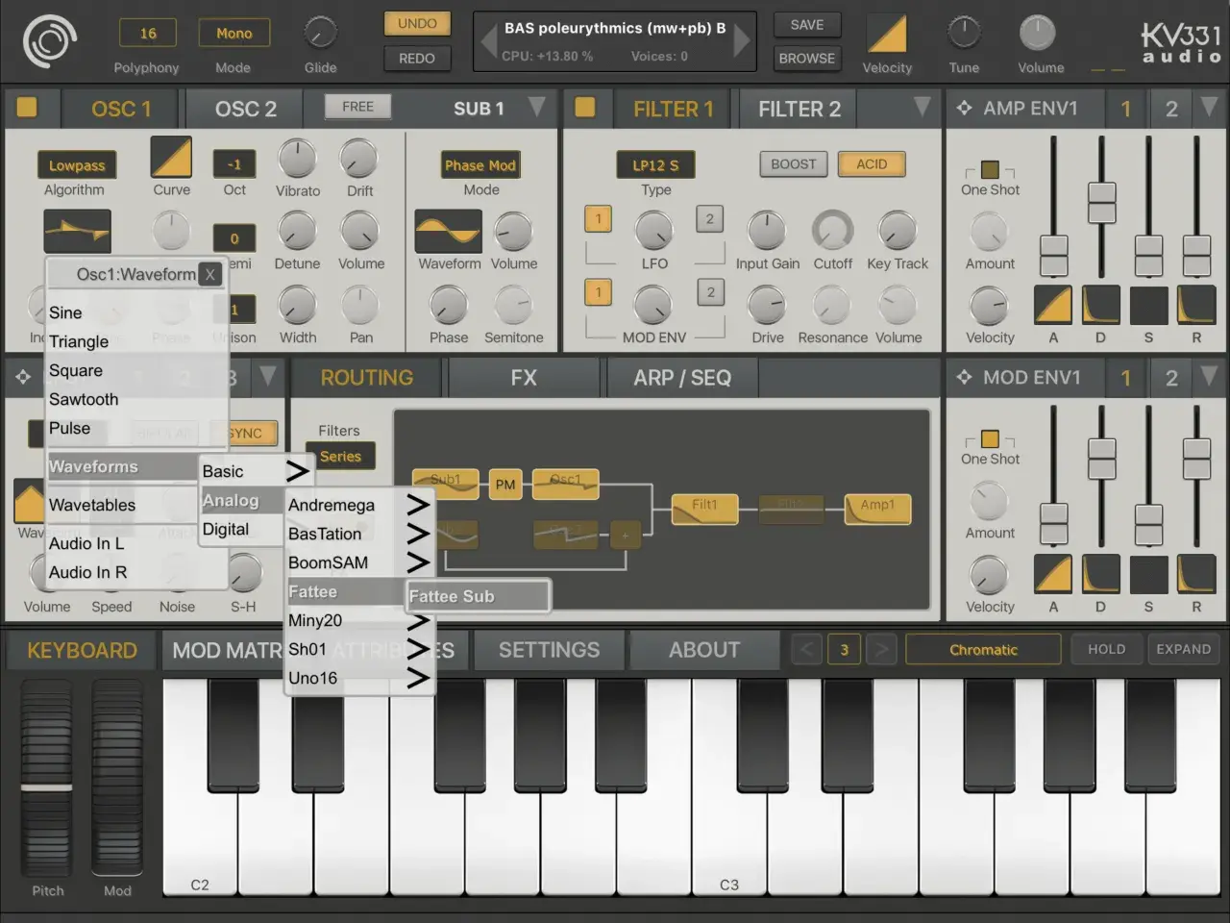Click the REDO button

tap(417, 58)
